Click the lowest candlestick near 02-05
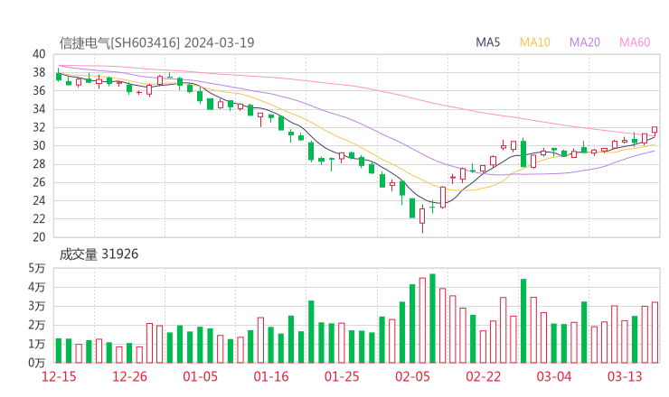 (422, 218)
